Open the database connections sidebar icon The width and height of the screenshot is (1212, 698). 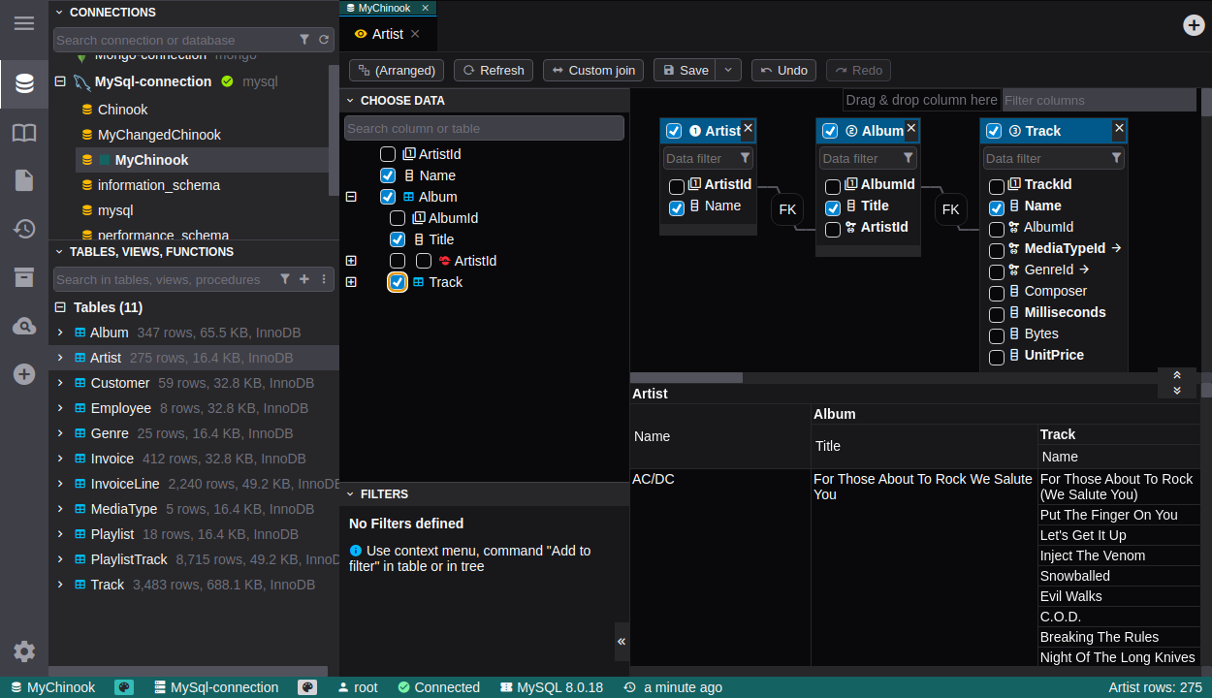[24, 83]
